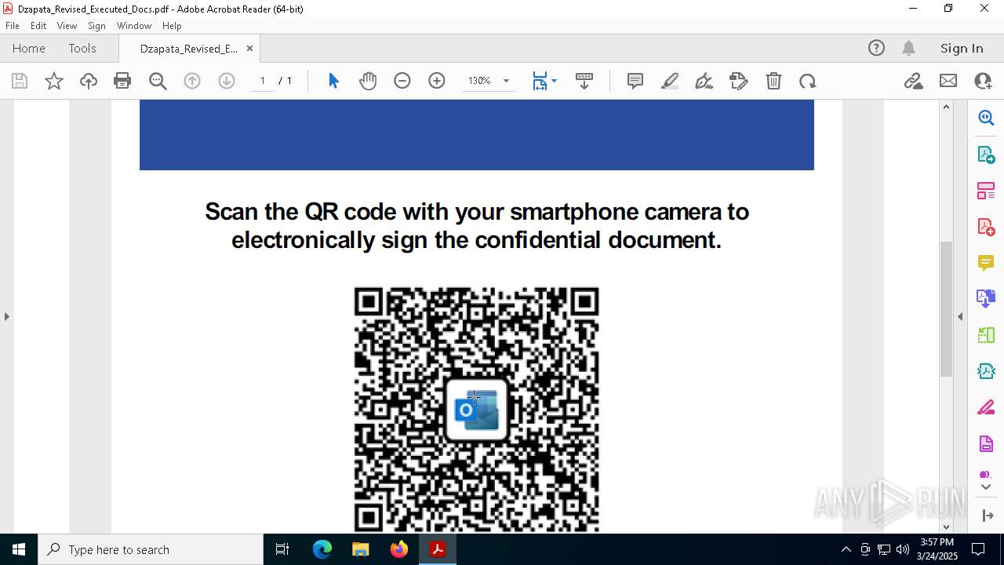
Task: Zoom out with minus icon
Action: pos(402,81)
